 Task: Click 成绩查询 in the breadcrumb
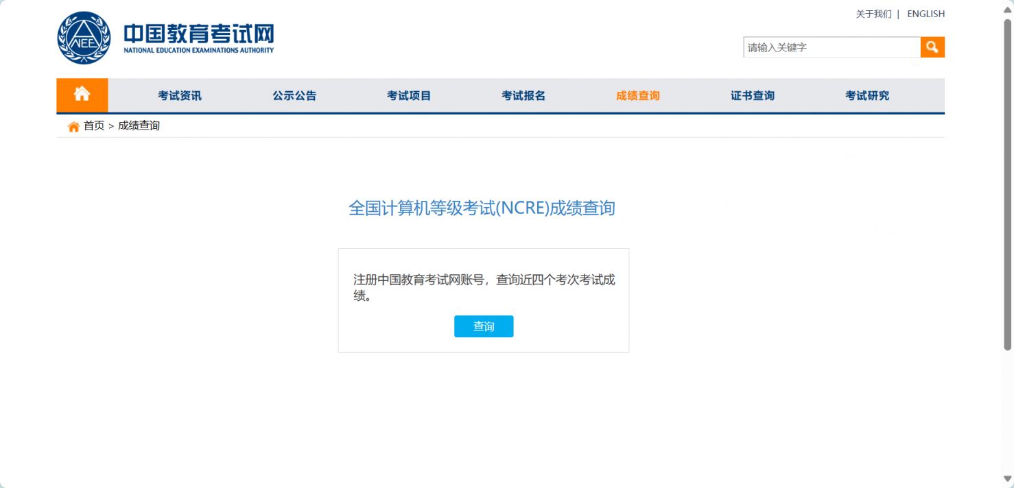point(139,126)
